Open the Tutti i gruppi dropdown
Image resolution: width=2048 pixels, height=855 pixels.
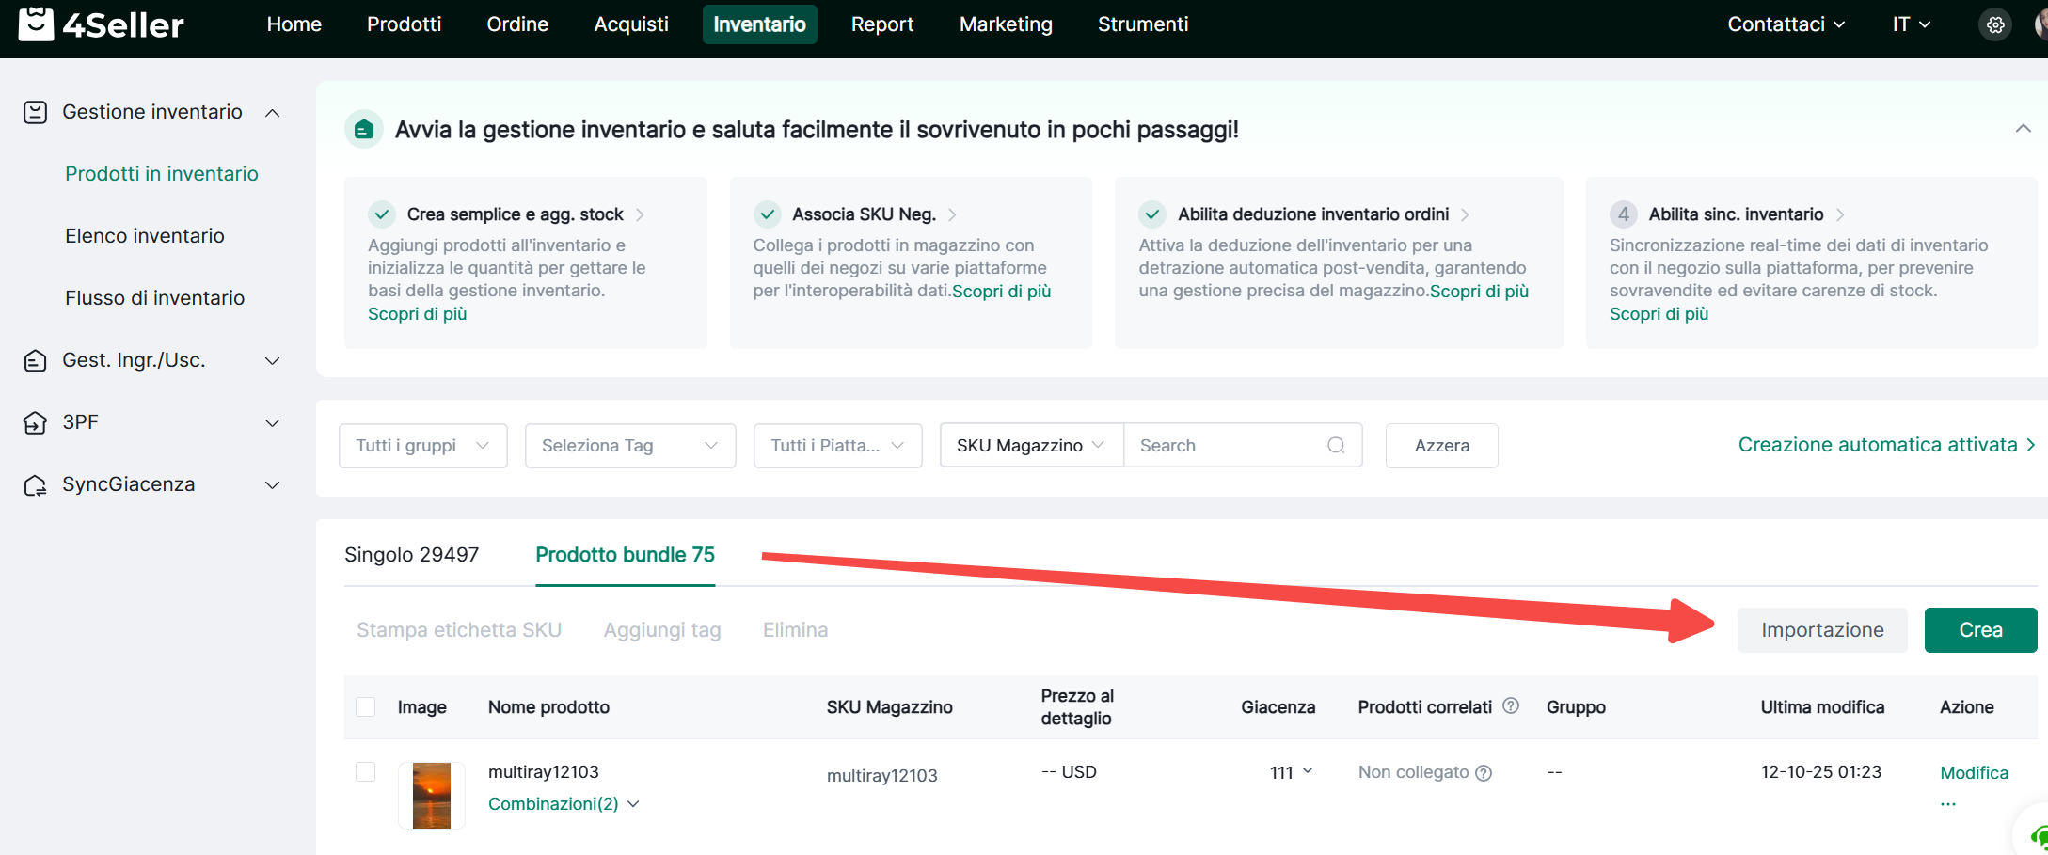pyautogui.click(x=422, y=446)
